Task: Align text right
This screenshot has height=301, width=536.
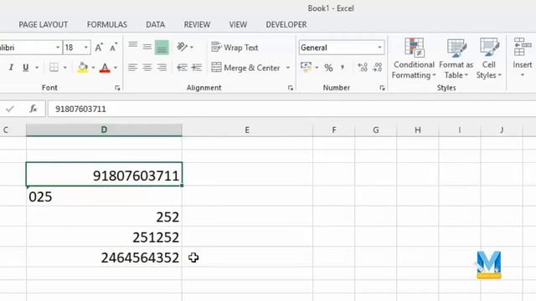Action: [x=162, y=68]
